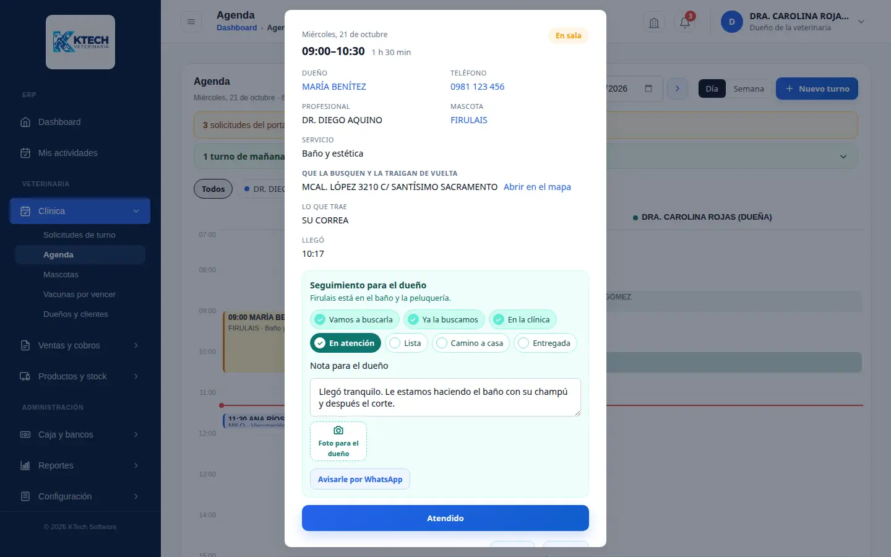This screenshot has height=557, width=891.
Task: Click the blue Atendido button
Action: [x=445, y=518]
